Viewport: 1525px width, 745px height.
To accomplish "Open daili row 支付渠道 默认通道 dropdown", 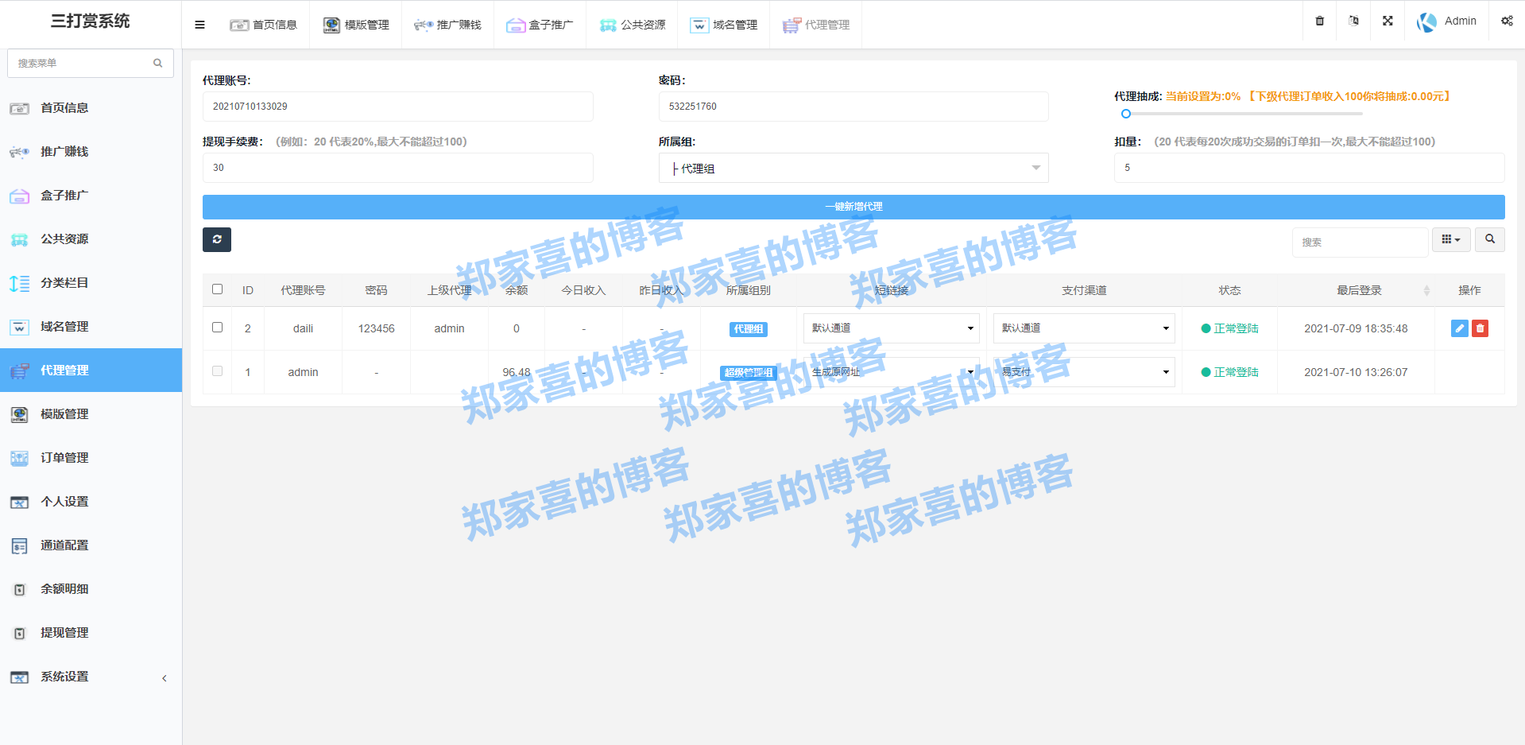I will 1084,328.
